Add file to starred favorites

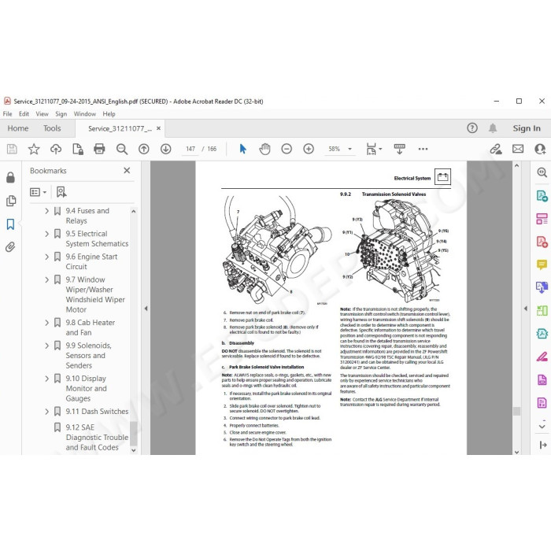[34, 149]
